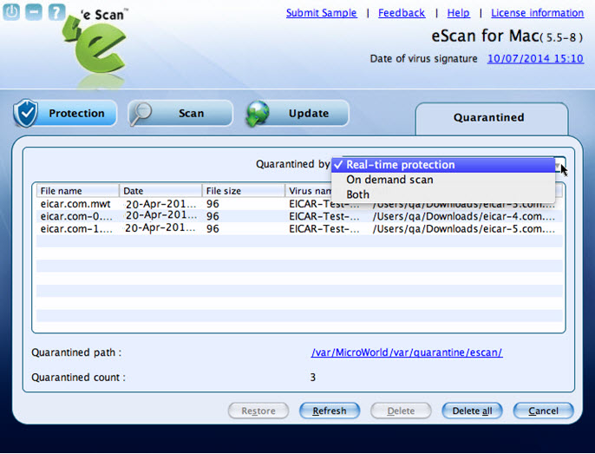
Task: Sort by File name column header
Action: [x=78, y=191]
